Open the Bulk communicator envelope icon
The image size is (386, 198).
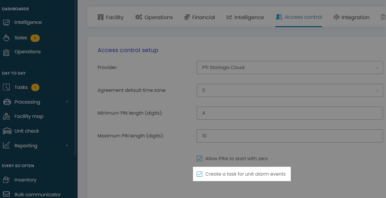click(x=6, y=195)
